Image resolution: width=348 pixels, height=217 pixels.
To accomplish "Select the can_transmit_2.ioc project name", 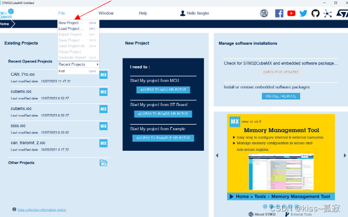I will (x=28, y=143).
